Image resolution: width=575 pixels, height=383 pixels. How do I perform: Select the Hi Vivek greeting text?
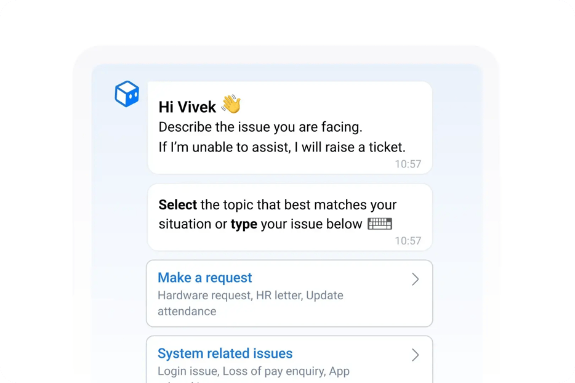click(x=187, y=107)
